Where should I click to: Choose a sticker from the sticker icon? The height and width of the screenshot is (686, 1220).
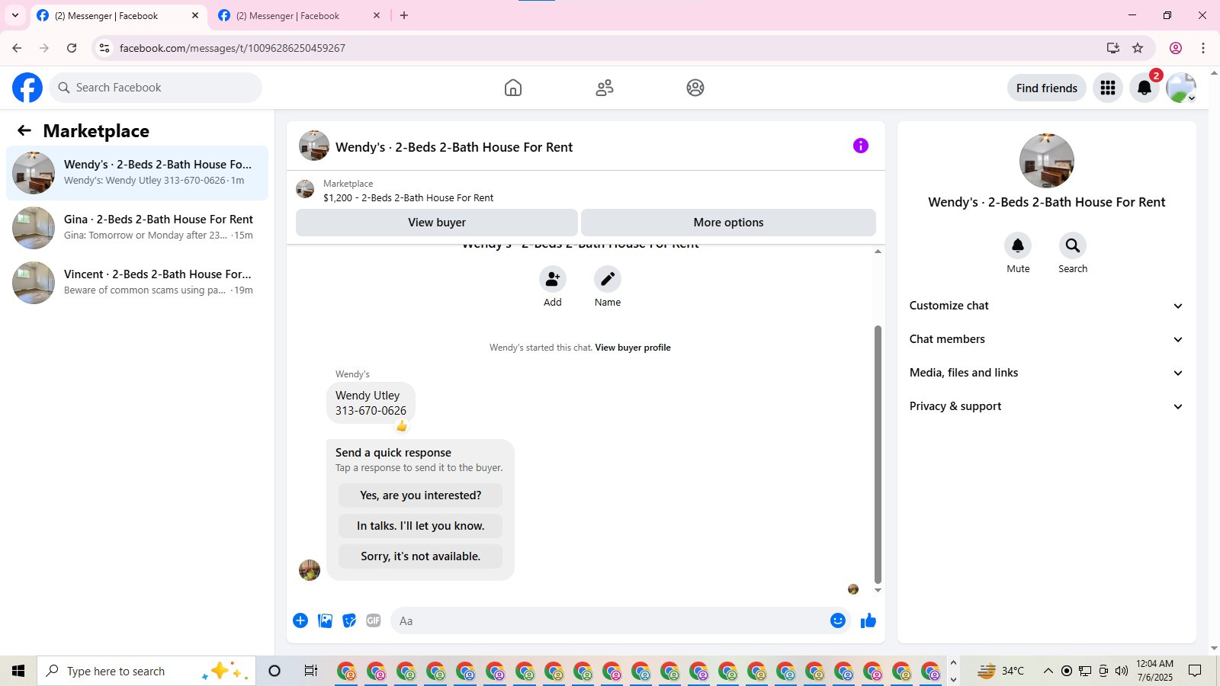pyautogui.click(x=349, y=620)
